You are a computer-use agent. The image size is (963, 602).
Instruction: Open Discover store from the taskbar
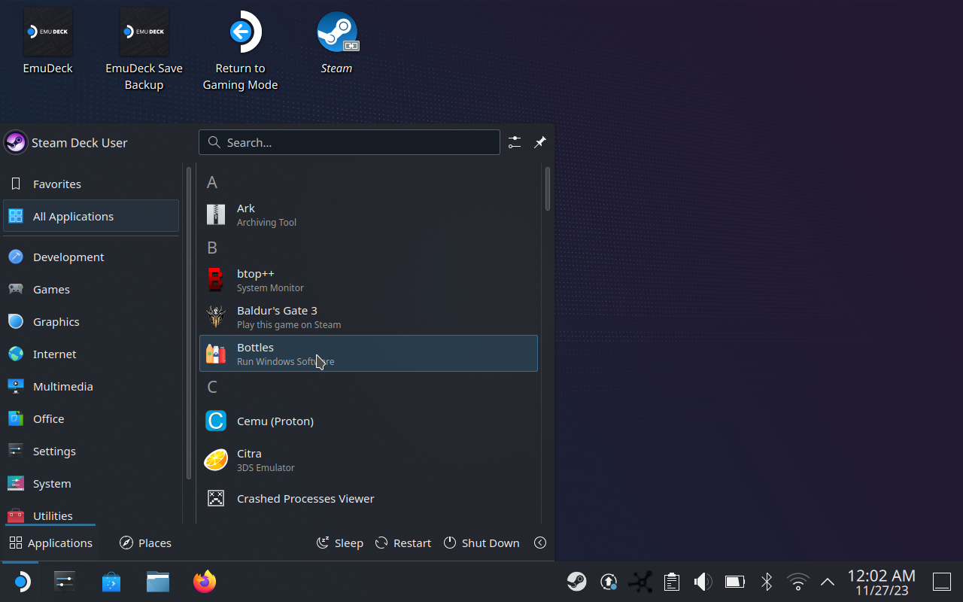click(111, 582)
